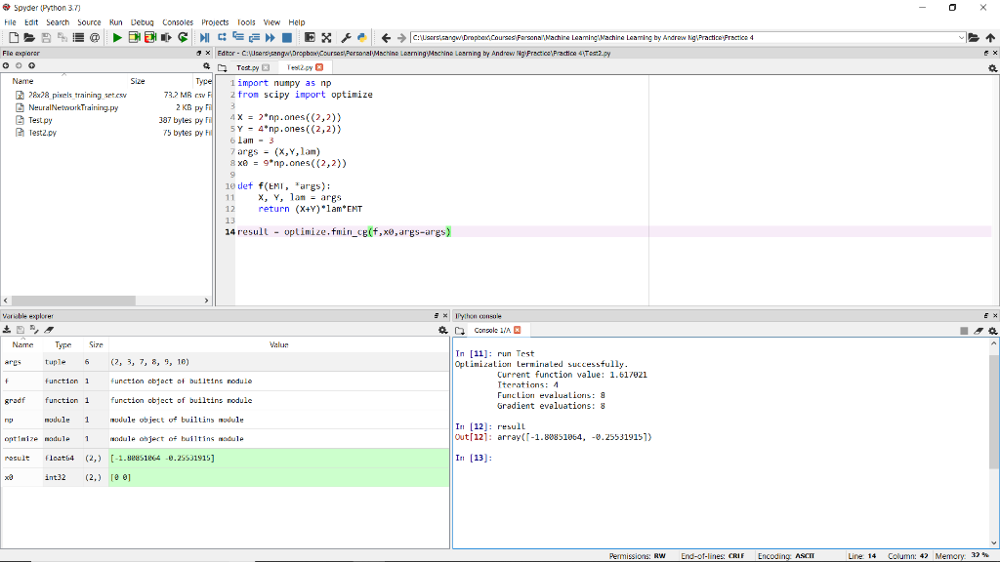Click the Stop debugging icon
The width and height of the screenshot is (1000, 562).
coord(287,39)
